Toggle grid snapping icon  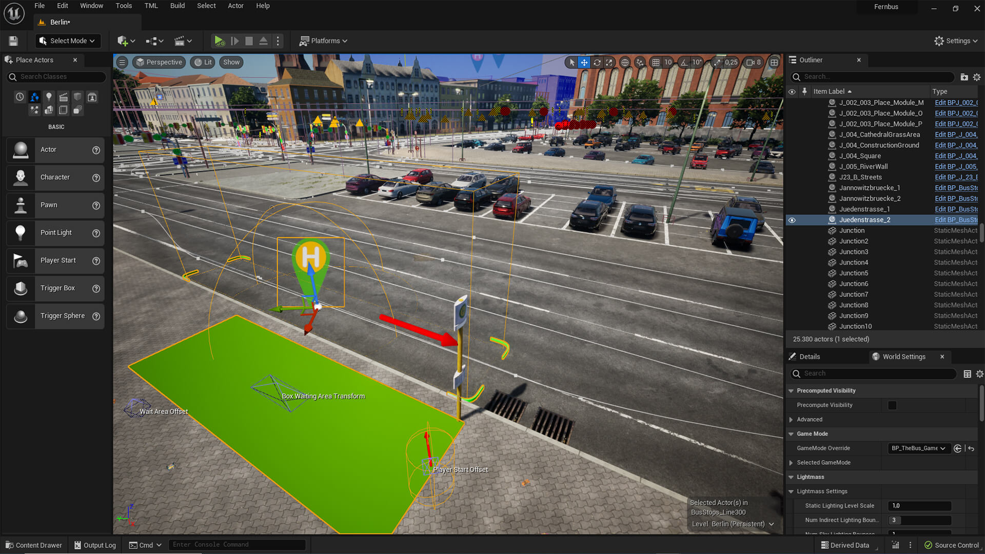(656, 63)
